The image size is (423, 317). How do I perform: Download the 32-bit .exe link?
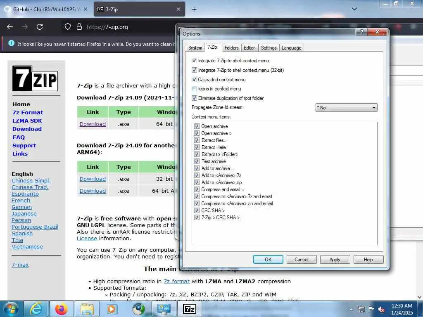[93, 179]
